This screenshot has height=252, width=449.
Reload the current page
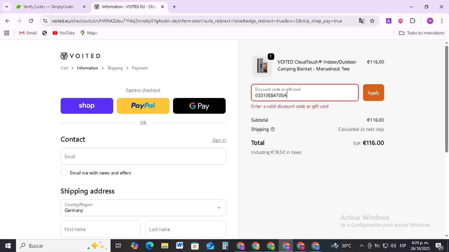click(x=31, y=21)
